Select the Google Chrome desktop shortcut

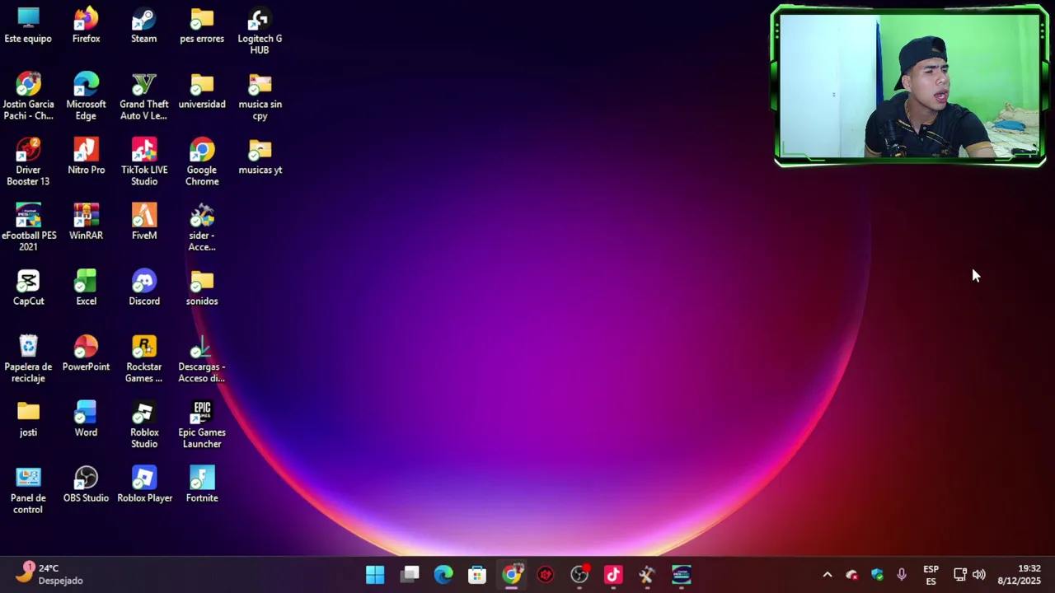click(x=202, y=163)
